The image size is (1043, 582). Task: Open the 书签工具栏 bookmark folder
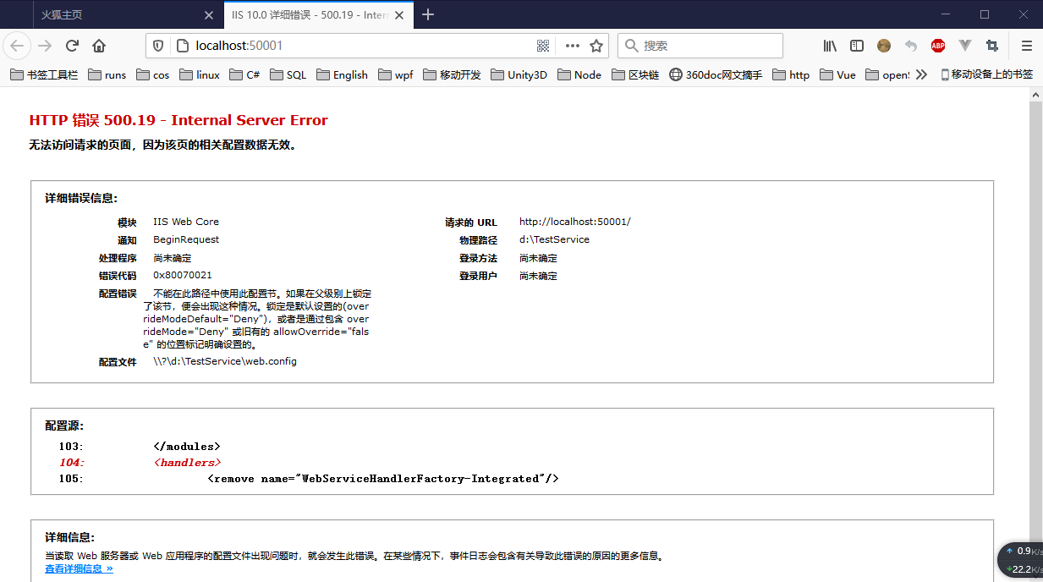(x=44, y=74)
